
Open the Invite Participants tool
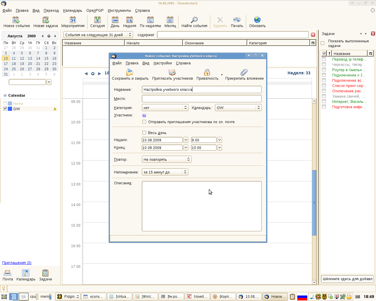pyautogui.click(x=172, y=72)
